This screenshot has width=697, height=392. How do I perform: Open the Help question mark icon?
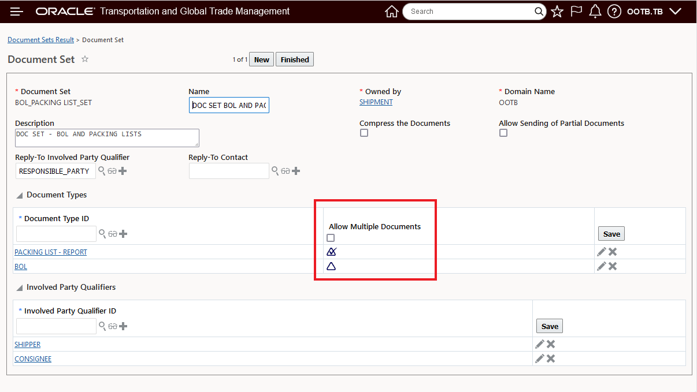pos(614,12)
